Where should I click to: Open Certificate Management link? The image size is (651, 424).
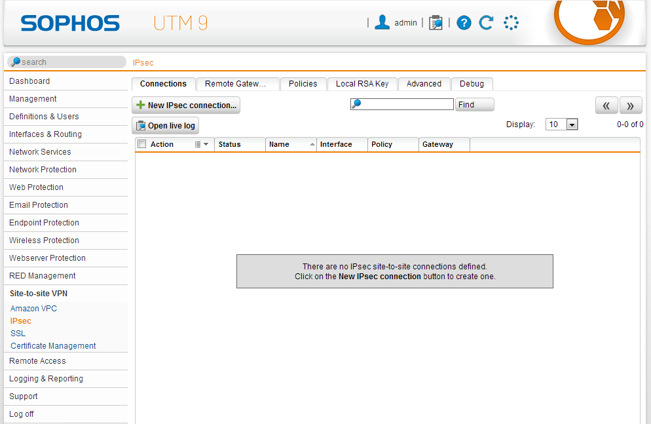pyautogui.click(x=53, y=346)
